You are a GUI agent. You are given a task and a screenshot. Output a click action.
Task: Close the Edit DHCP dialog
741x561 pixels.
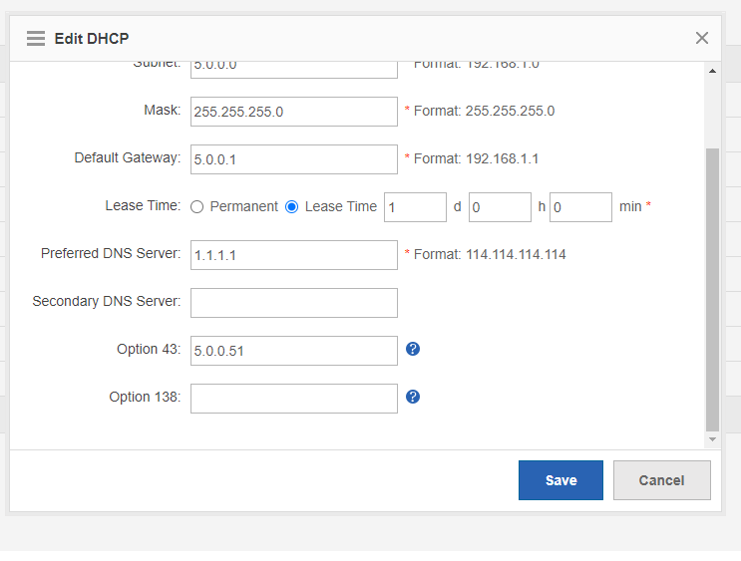pos(702,38)
